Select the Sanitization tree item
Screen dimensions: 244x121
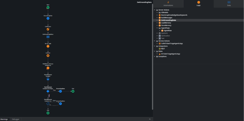165,36
